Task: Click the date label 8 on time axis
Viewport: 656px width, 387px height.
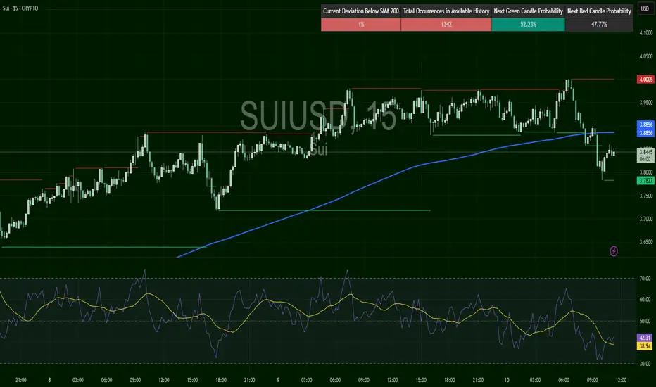Action: 49,380
